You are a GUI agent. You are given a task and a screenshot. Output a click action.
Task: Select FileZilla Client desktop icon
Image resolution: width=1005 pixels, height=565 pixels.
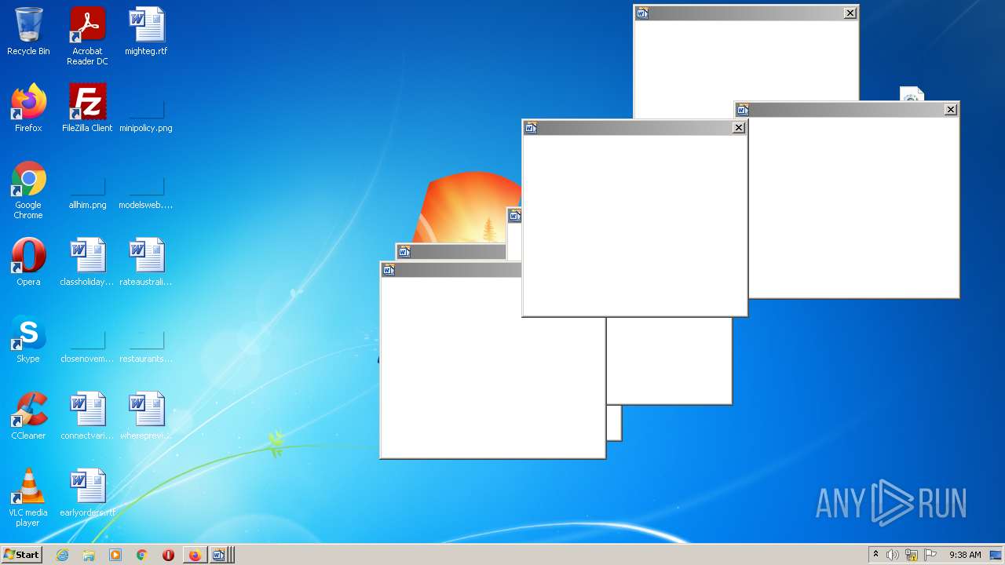87,108
